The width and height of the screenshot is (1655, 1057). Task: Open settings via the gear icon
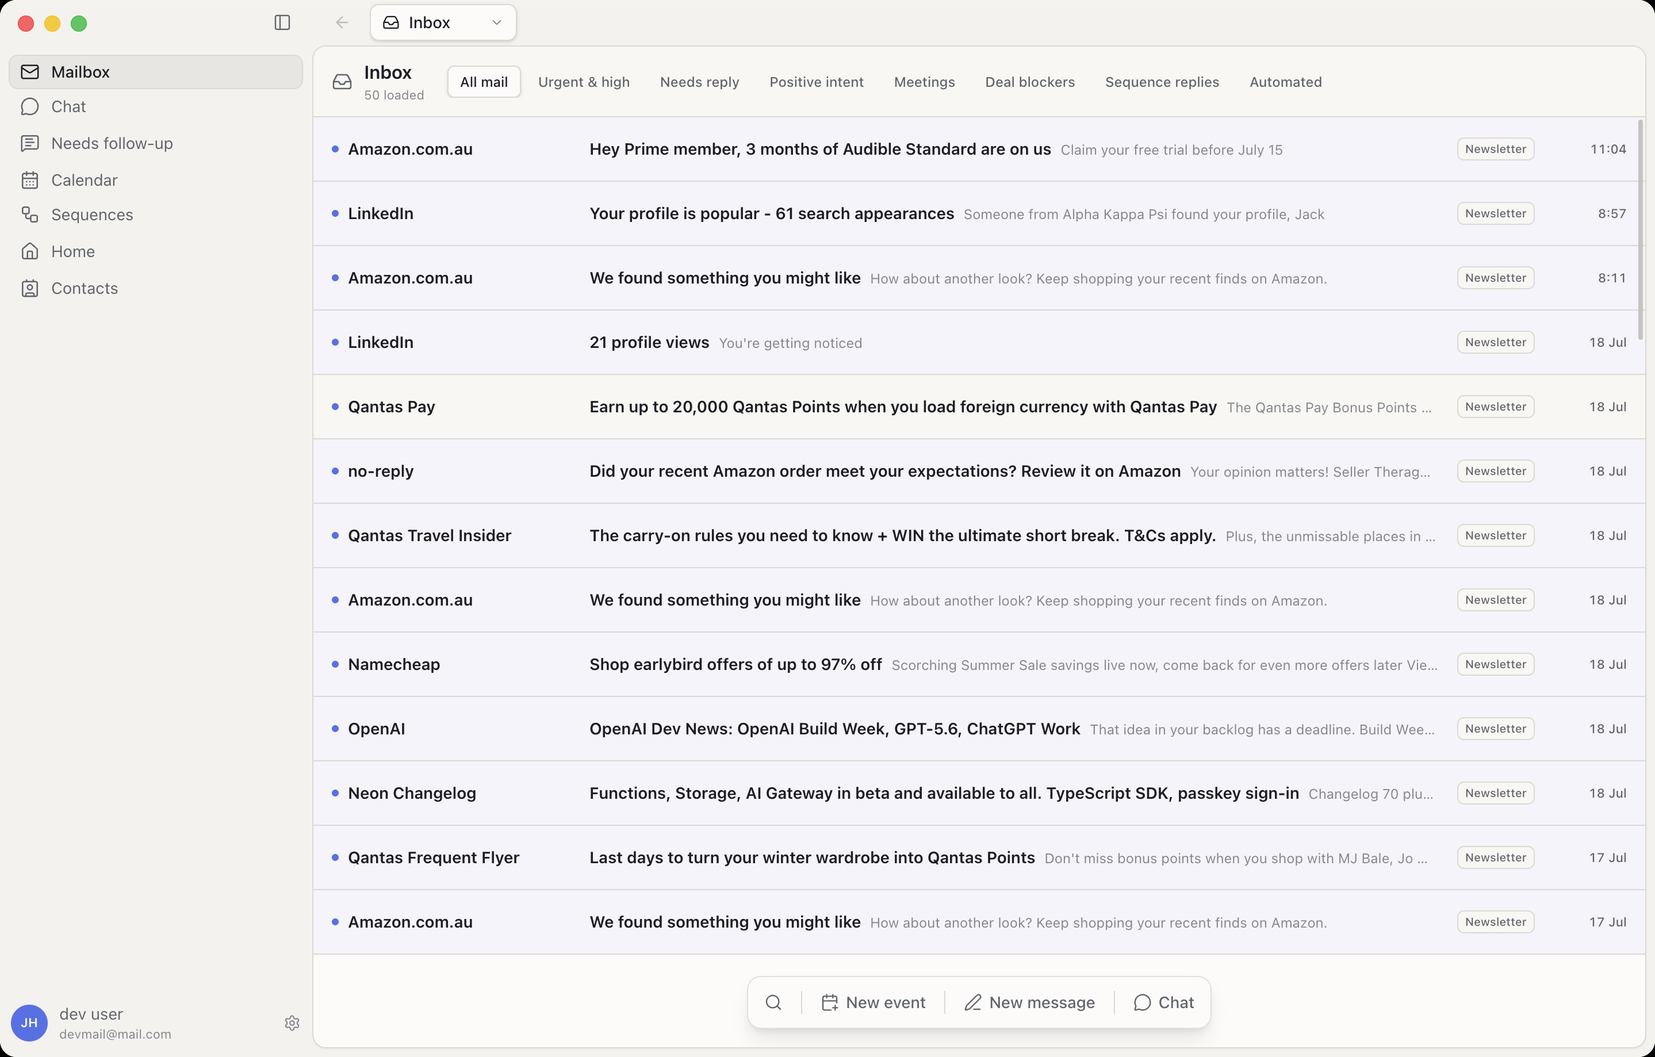pyautogui.click(x=292, y=1022)
